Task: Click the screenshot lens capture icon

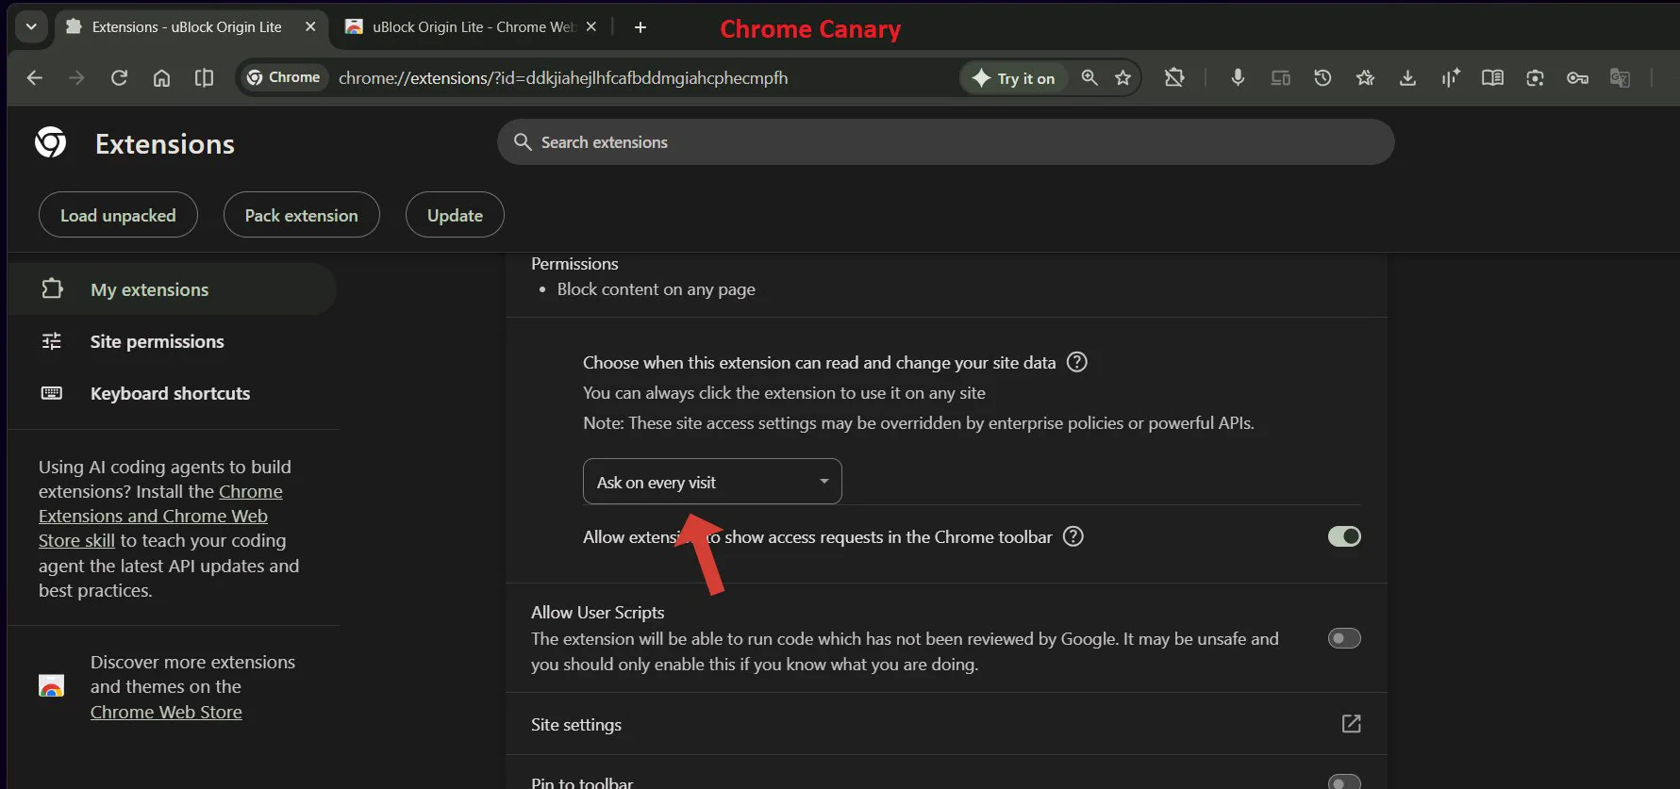Action: pyautogui.click(x=1535, y=77)
